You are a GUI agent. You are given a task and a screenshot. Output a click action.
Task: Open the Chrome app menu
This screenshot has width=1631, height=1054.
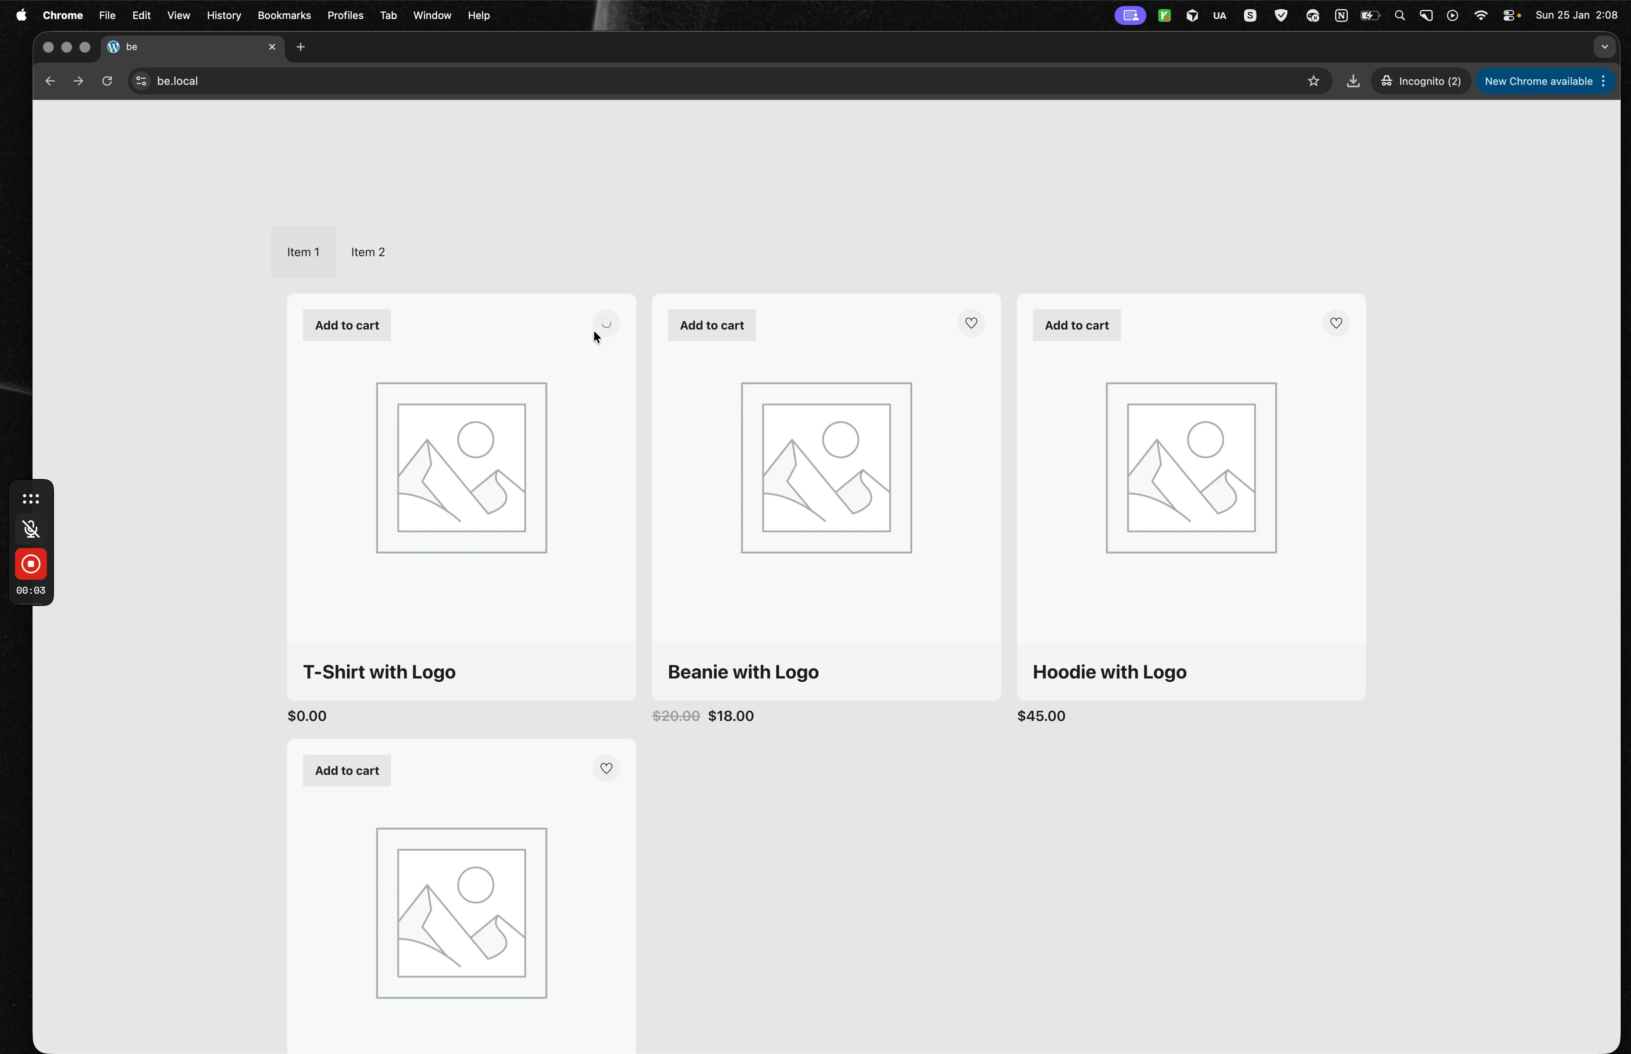(62, 15)
